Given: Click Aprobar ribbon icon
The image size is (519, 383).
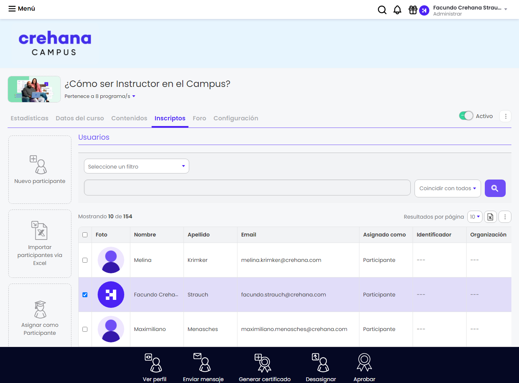Looking at the screenshot, I should pyautogui.click(x=364, y=362).
